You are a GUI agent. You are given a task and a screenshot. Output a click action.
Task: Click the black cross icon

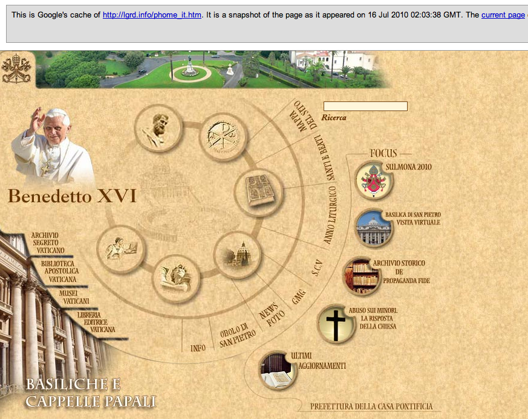click(x=336, y=324)
